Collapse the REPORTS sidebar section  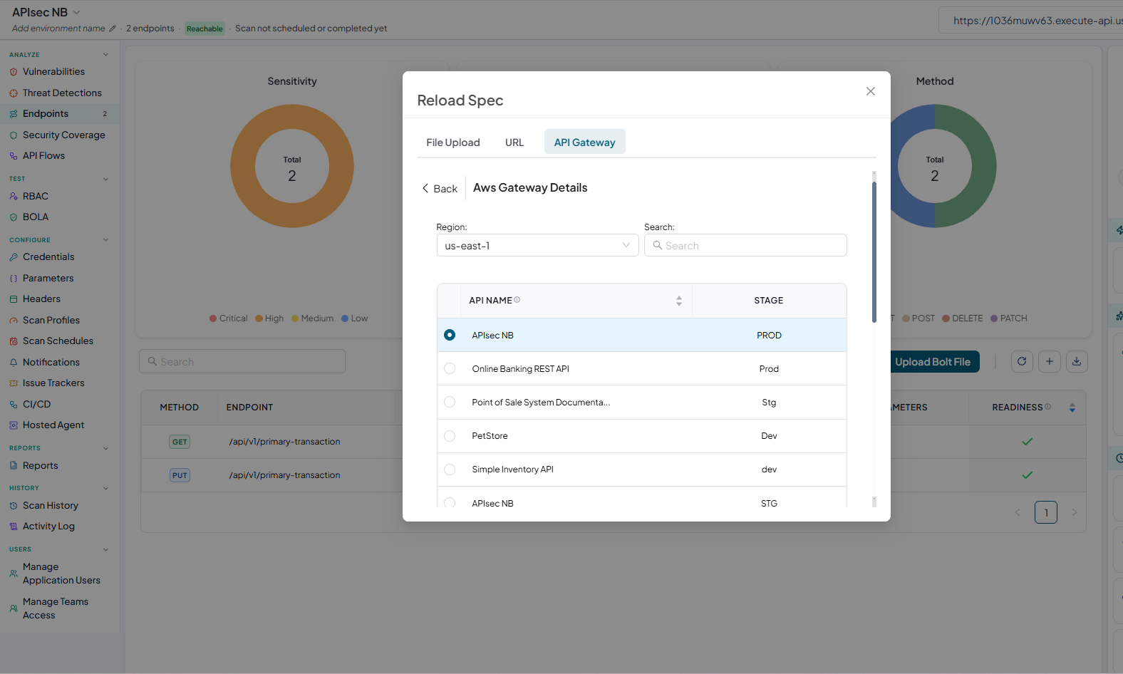coord(105,448)
